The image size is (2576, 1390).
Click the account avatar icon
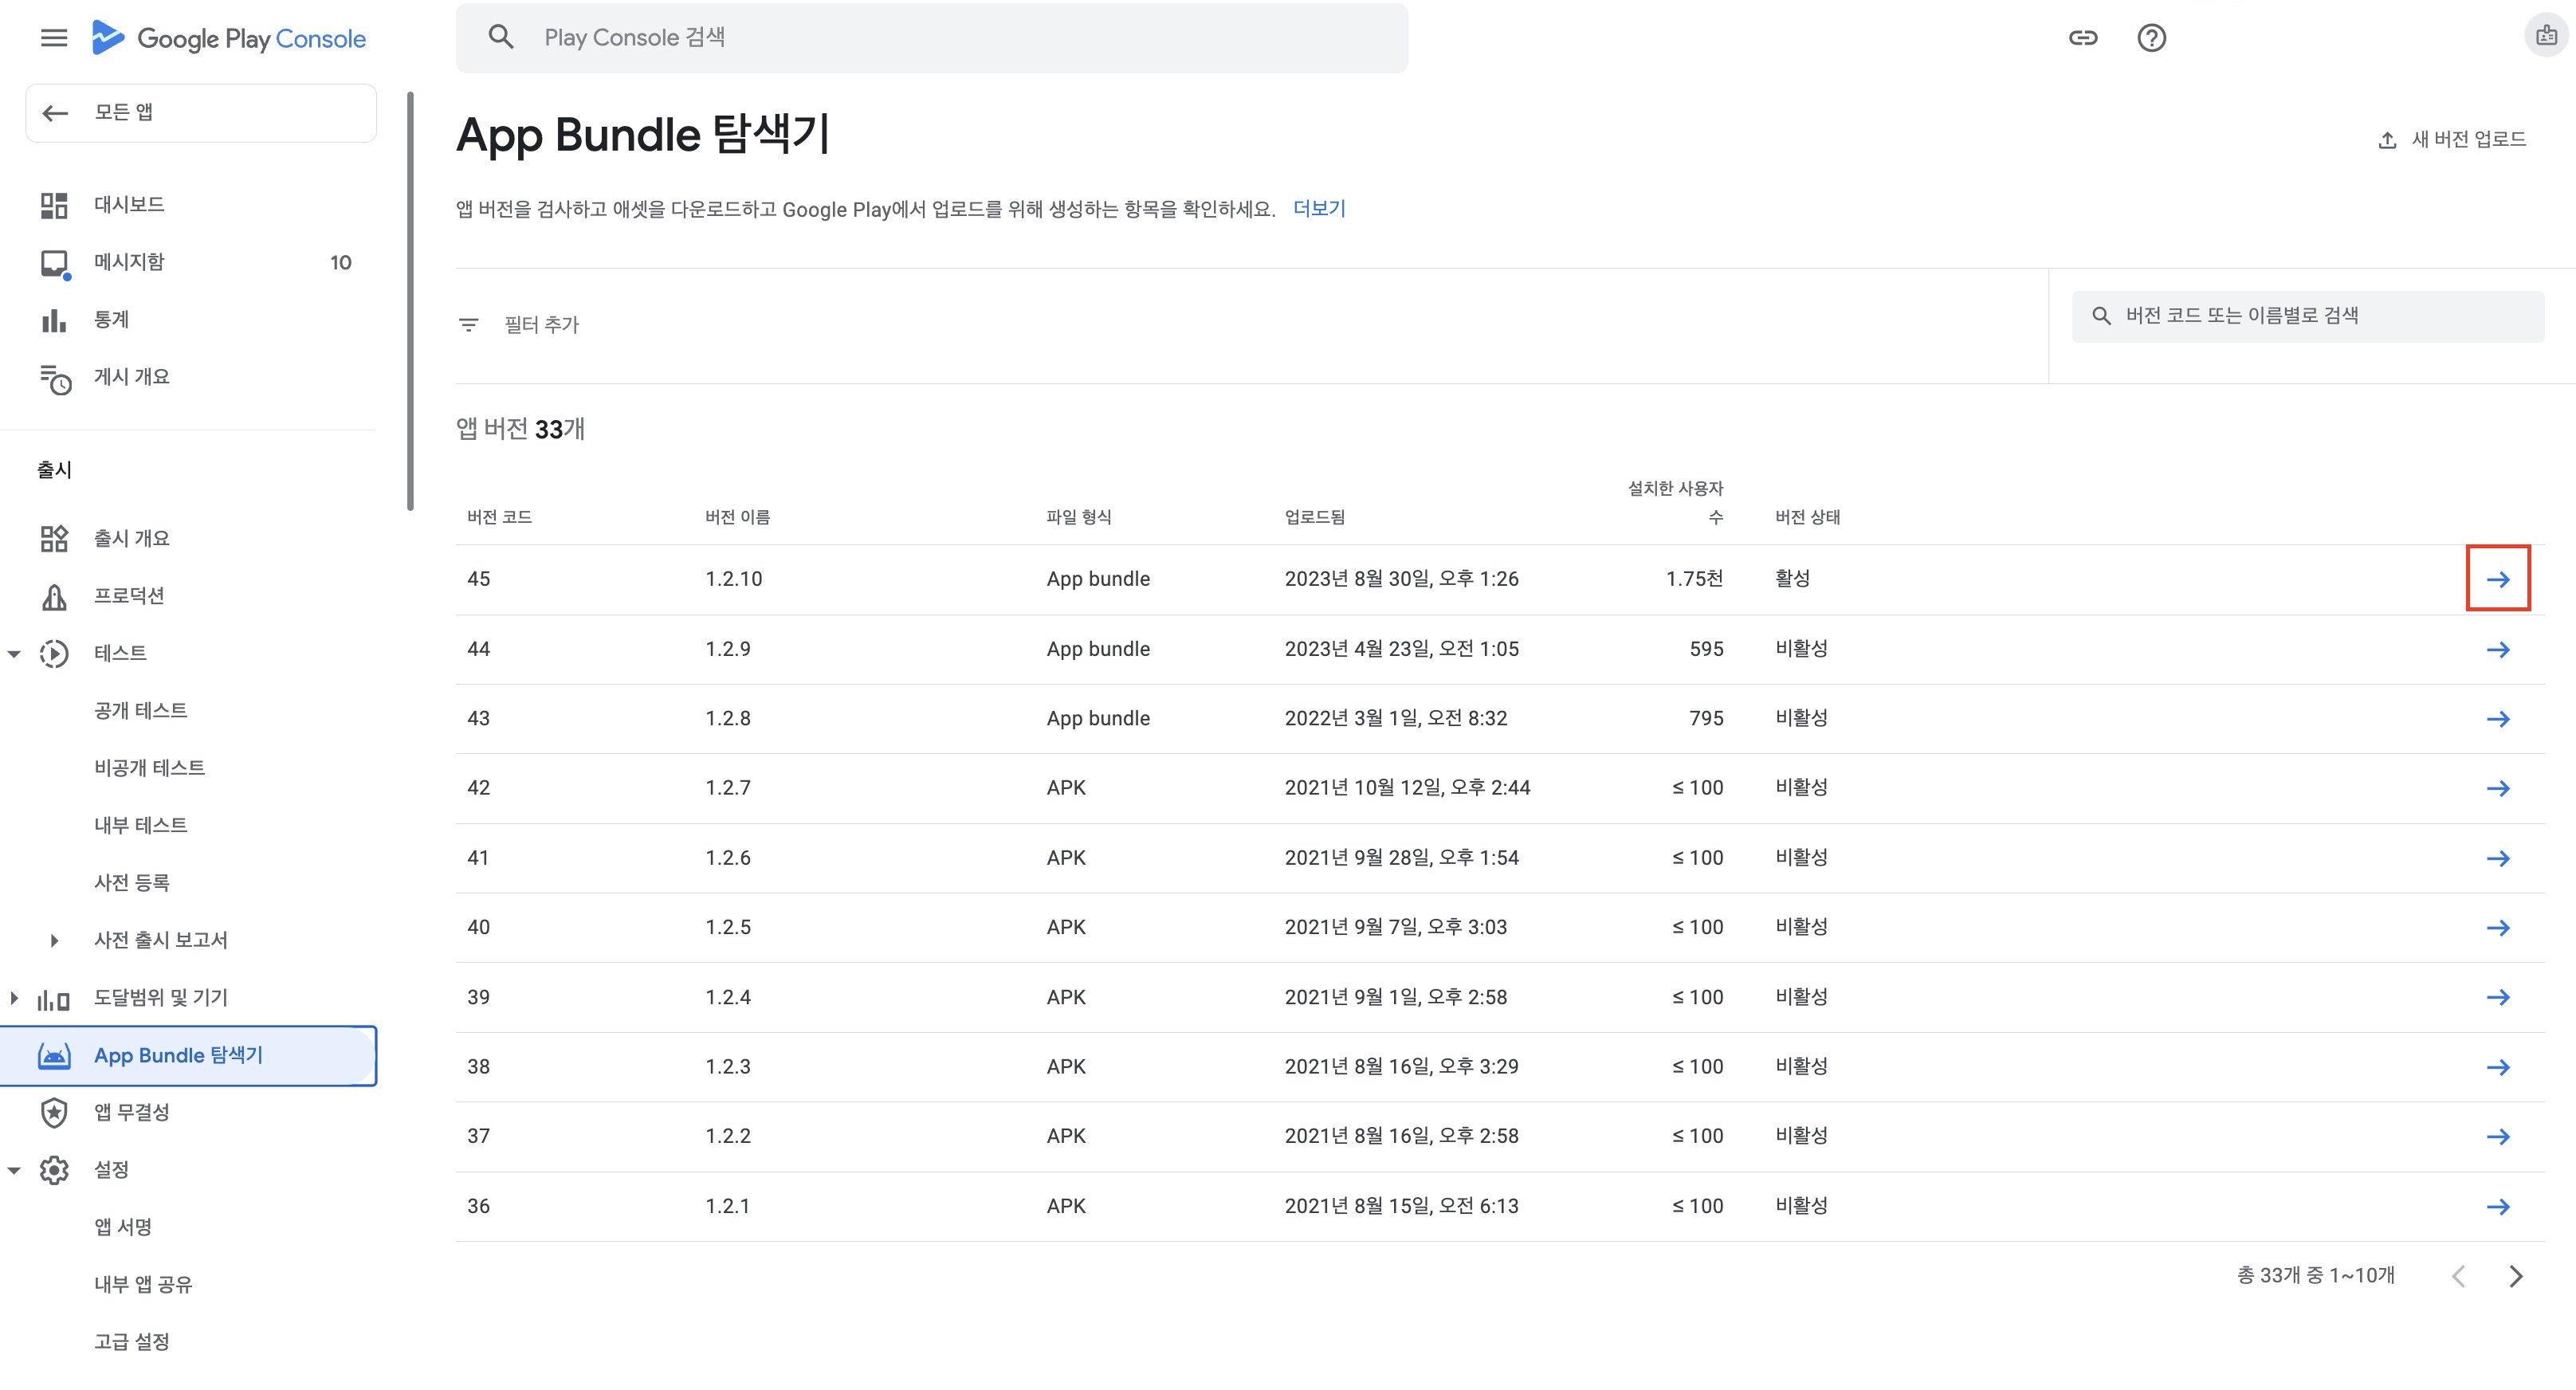click(2546, 37)
